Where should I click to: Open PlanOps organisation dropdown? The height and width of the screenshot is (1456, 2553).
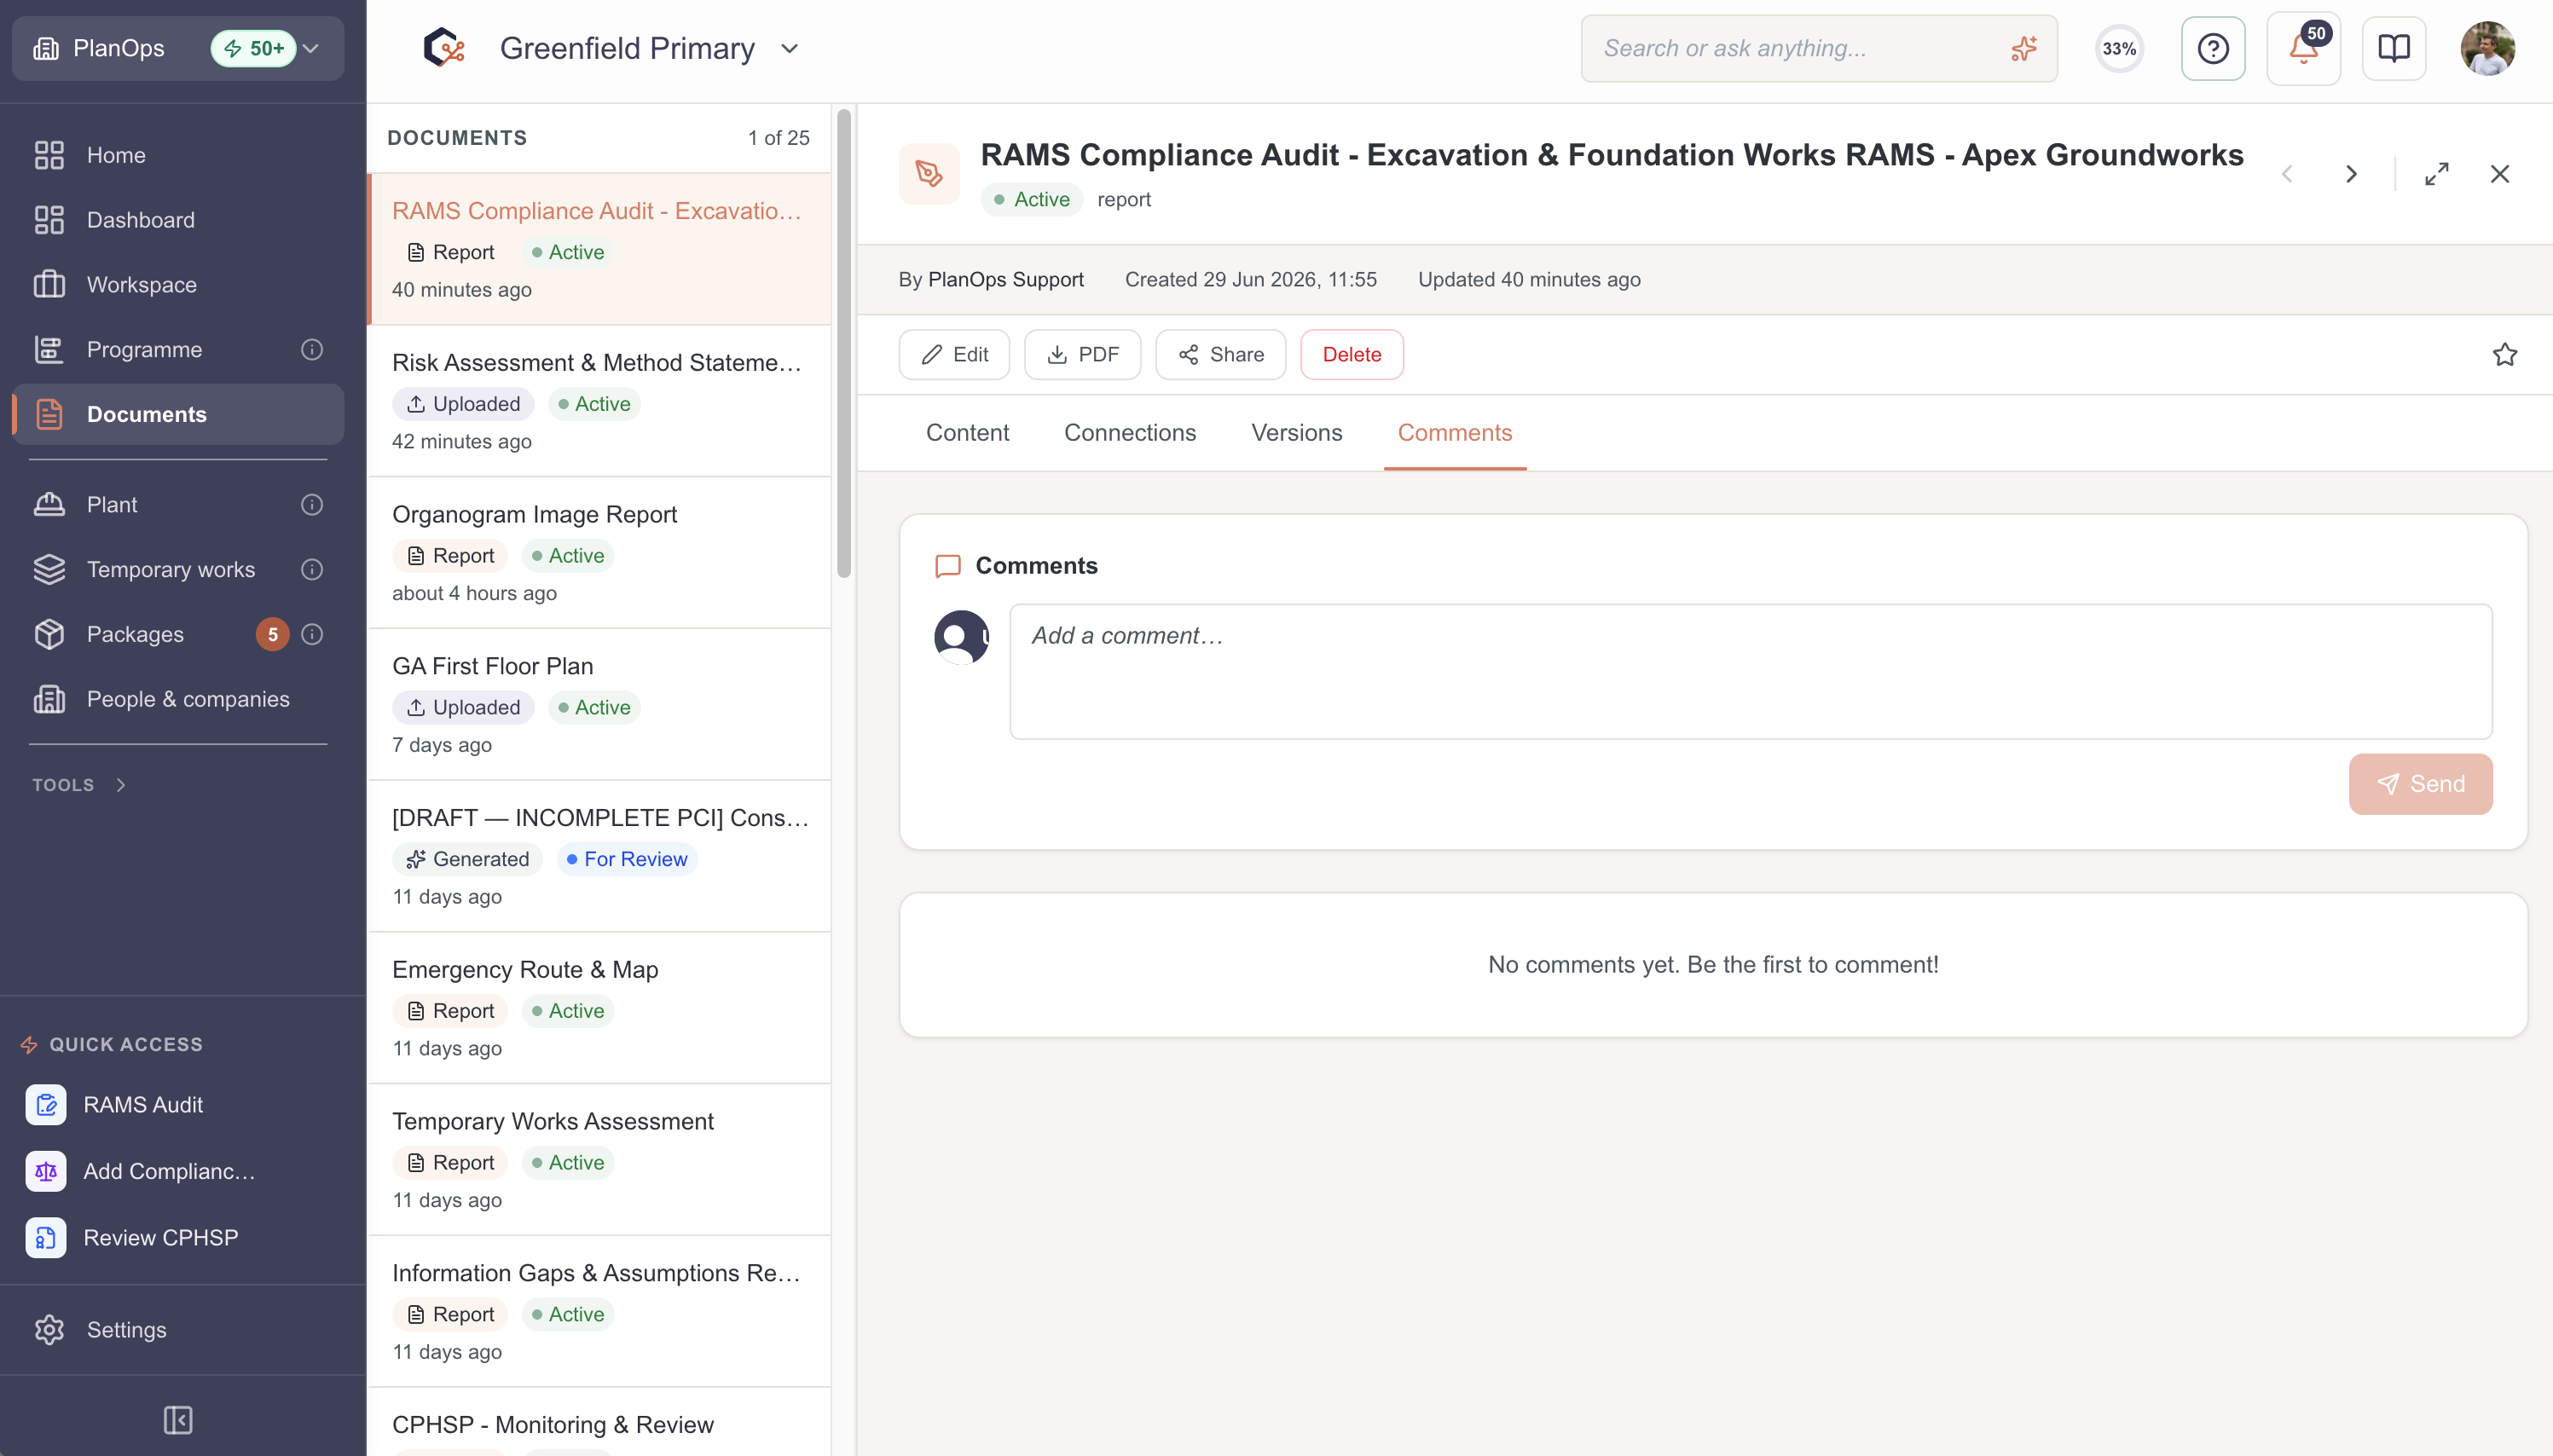(178, 48)
